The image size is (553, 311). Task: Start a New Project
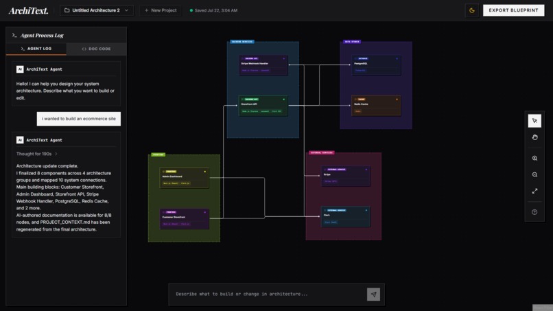(161, 10)
